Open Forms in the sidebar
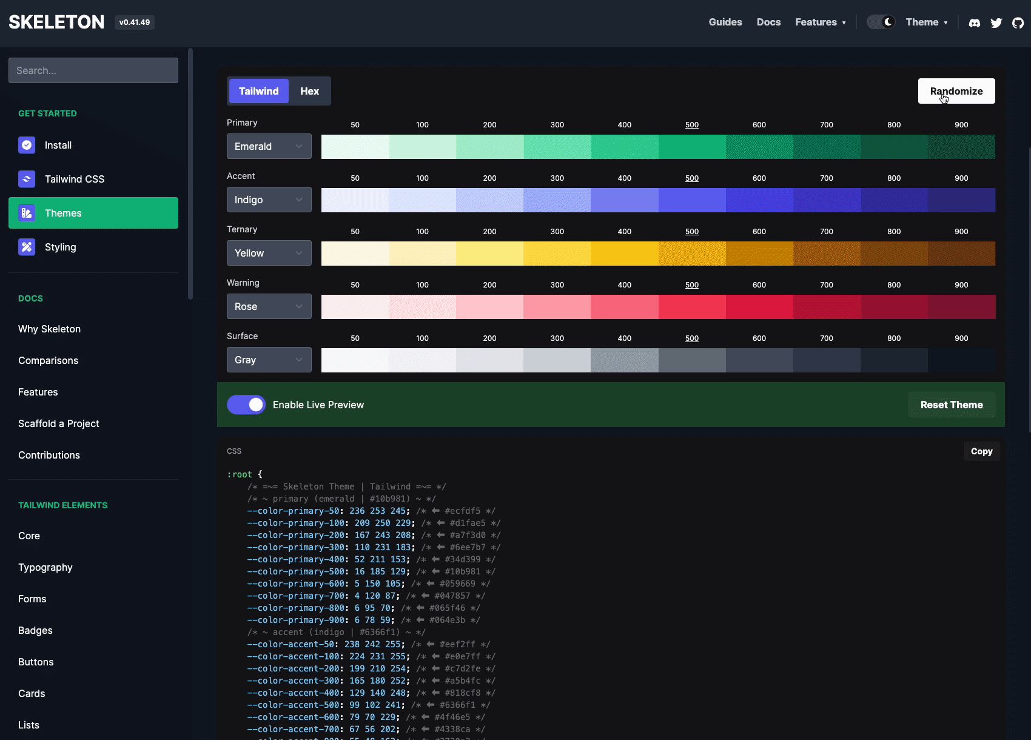1031x740 pixels. 32,599
